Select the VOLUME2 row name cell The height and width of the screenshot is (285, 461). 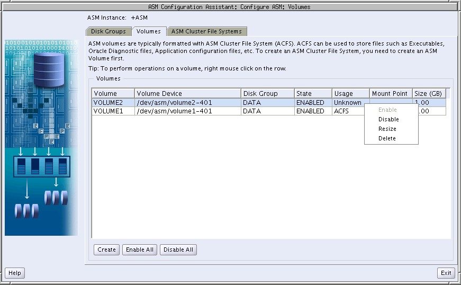113,103
